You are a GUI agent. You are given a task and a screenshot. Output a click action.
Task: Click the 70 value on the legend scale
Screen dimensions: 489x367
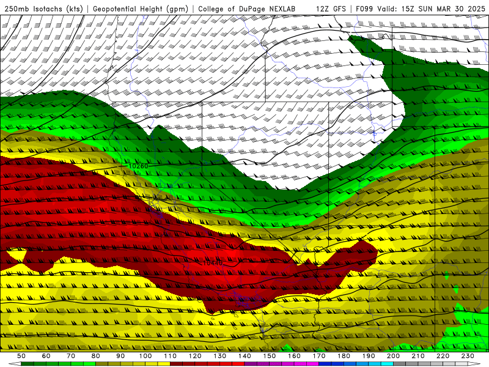pyautogui.click(x=71, y=356)
